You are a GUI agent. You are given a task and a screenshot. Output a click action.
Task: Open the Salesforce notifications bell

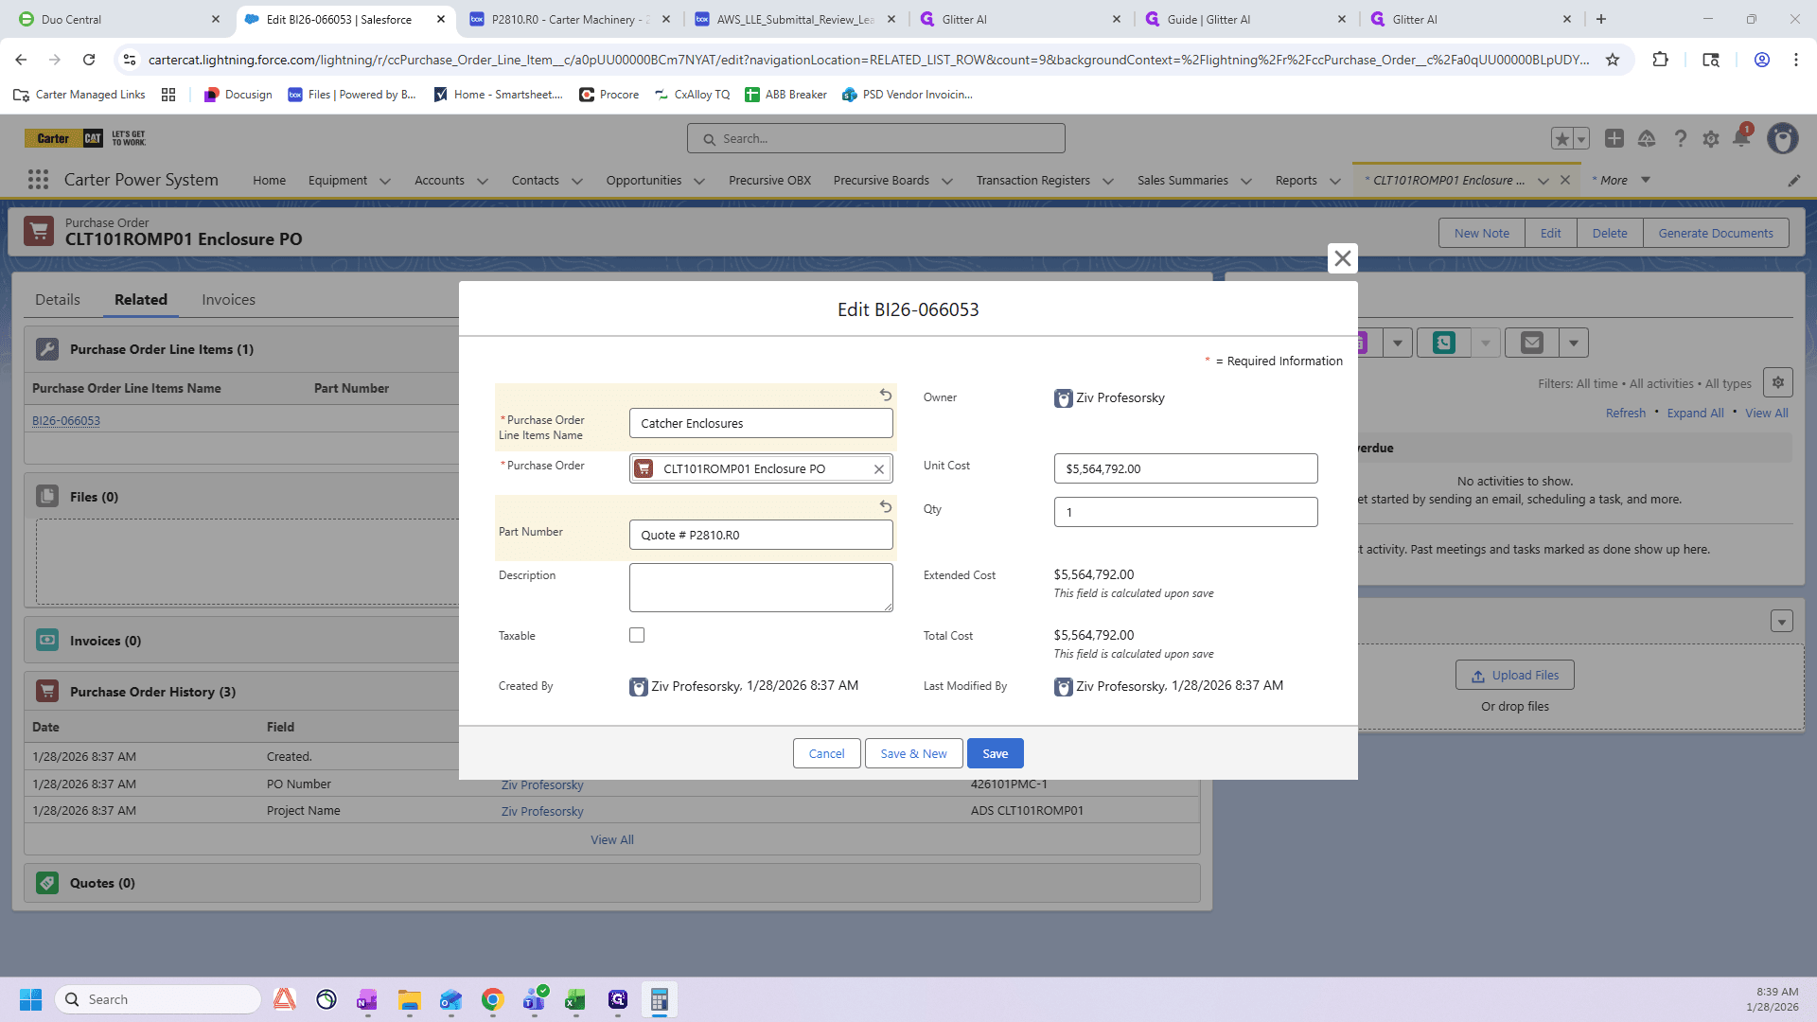[x=1741, y=138]
